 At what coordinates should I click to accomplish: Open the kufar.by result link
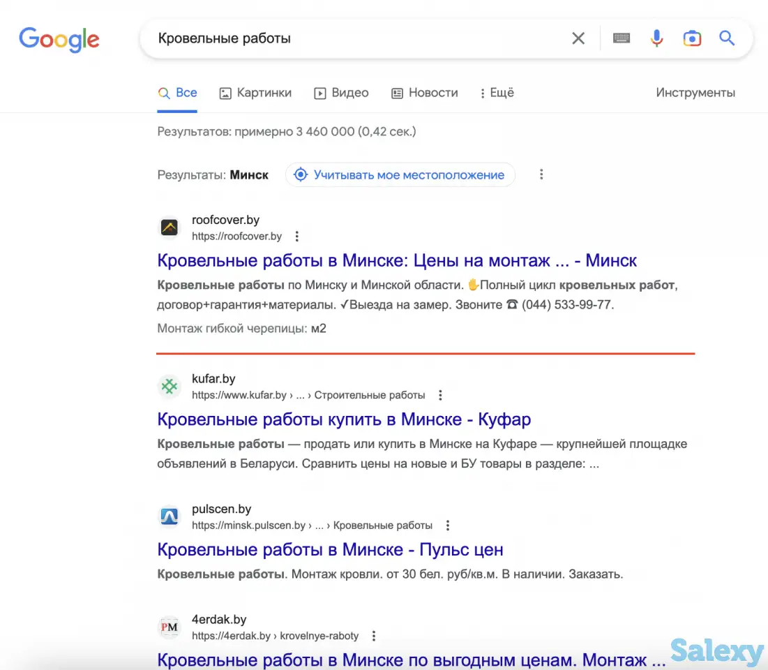click(344, 419)
